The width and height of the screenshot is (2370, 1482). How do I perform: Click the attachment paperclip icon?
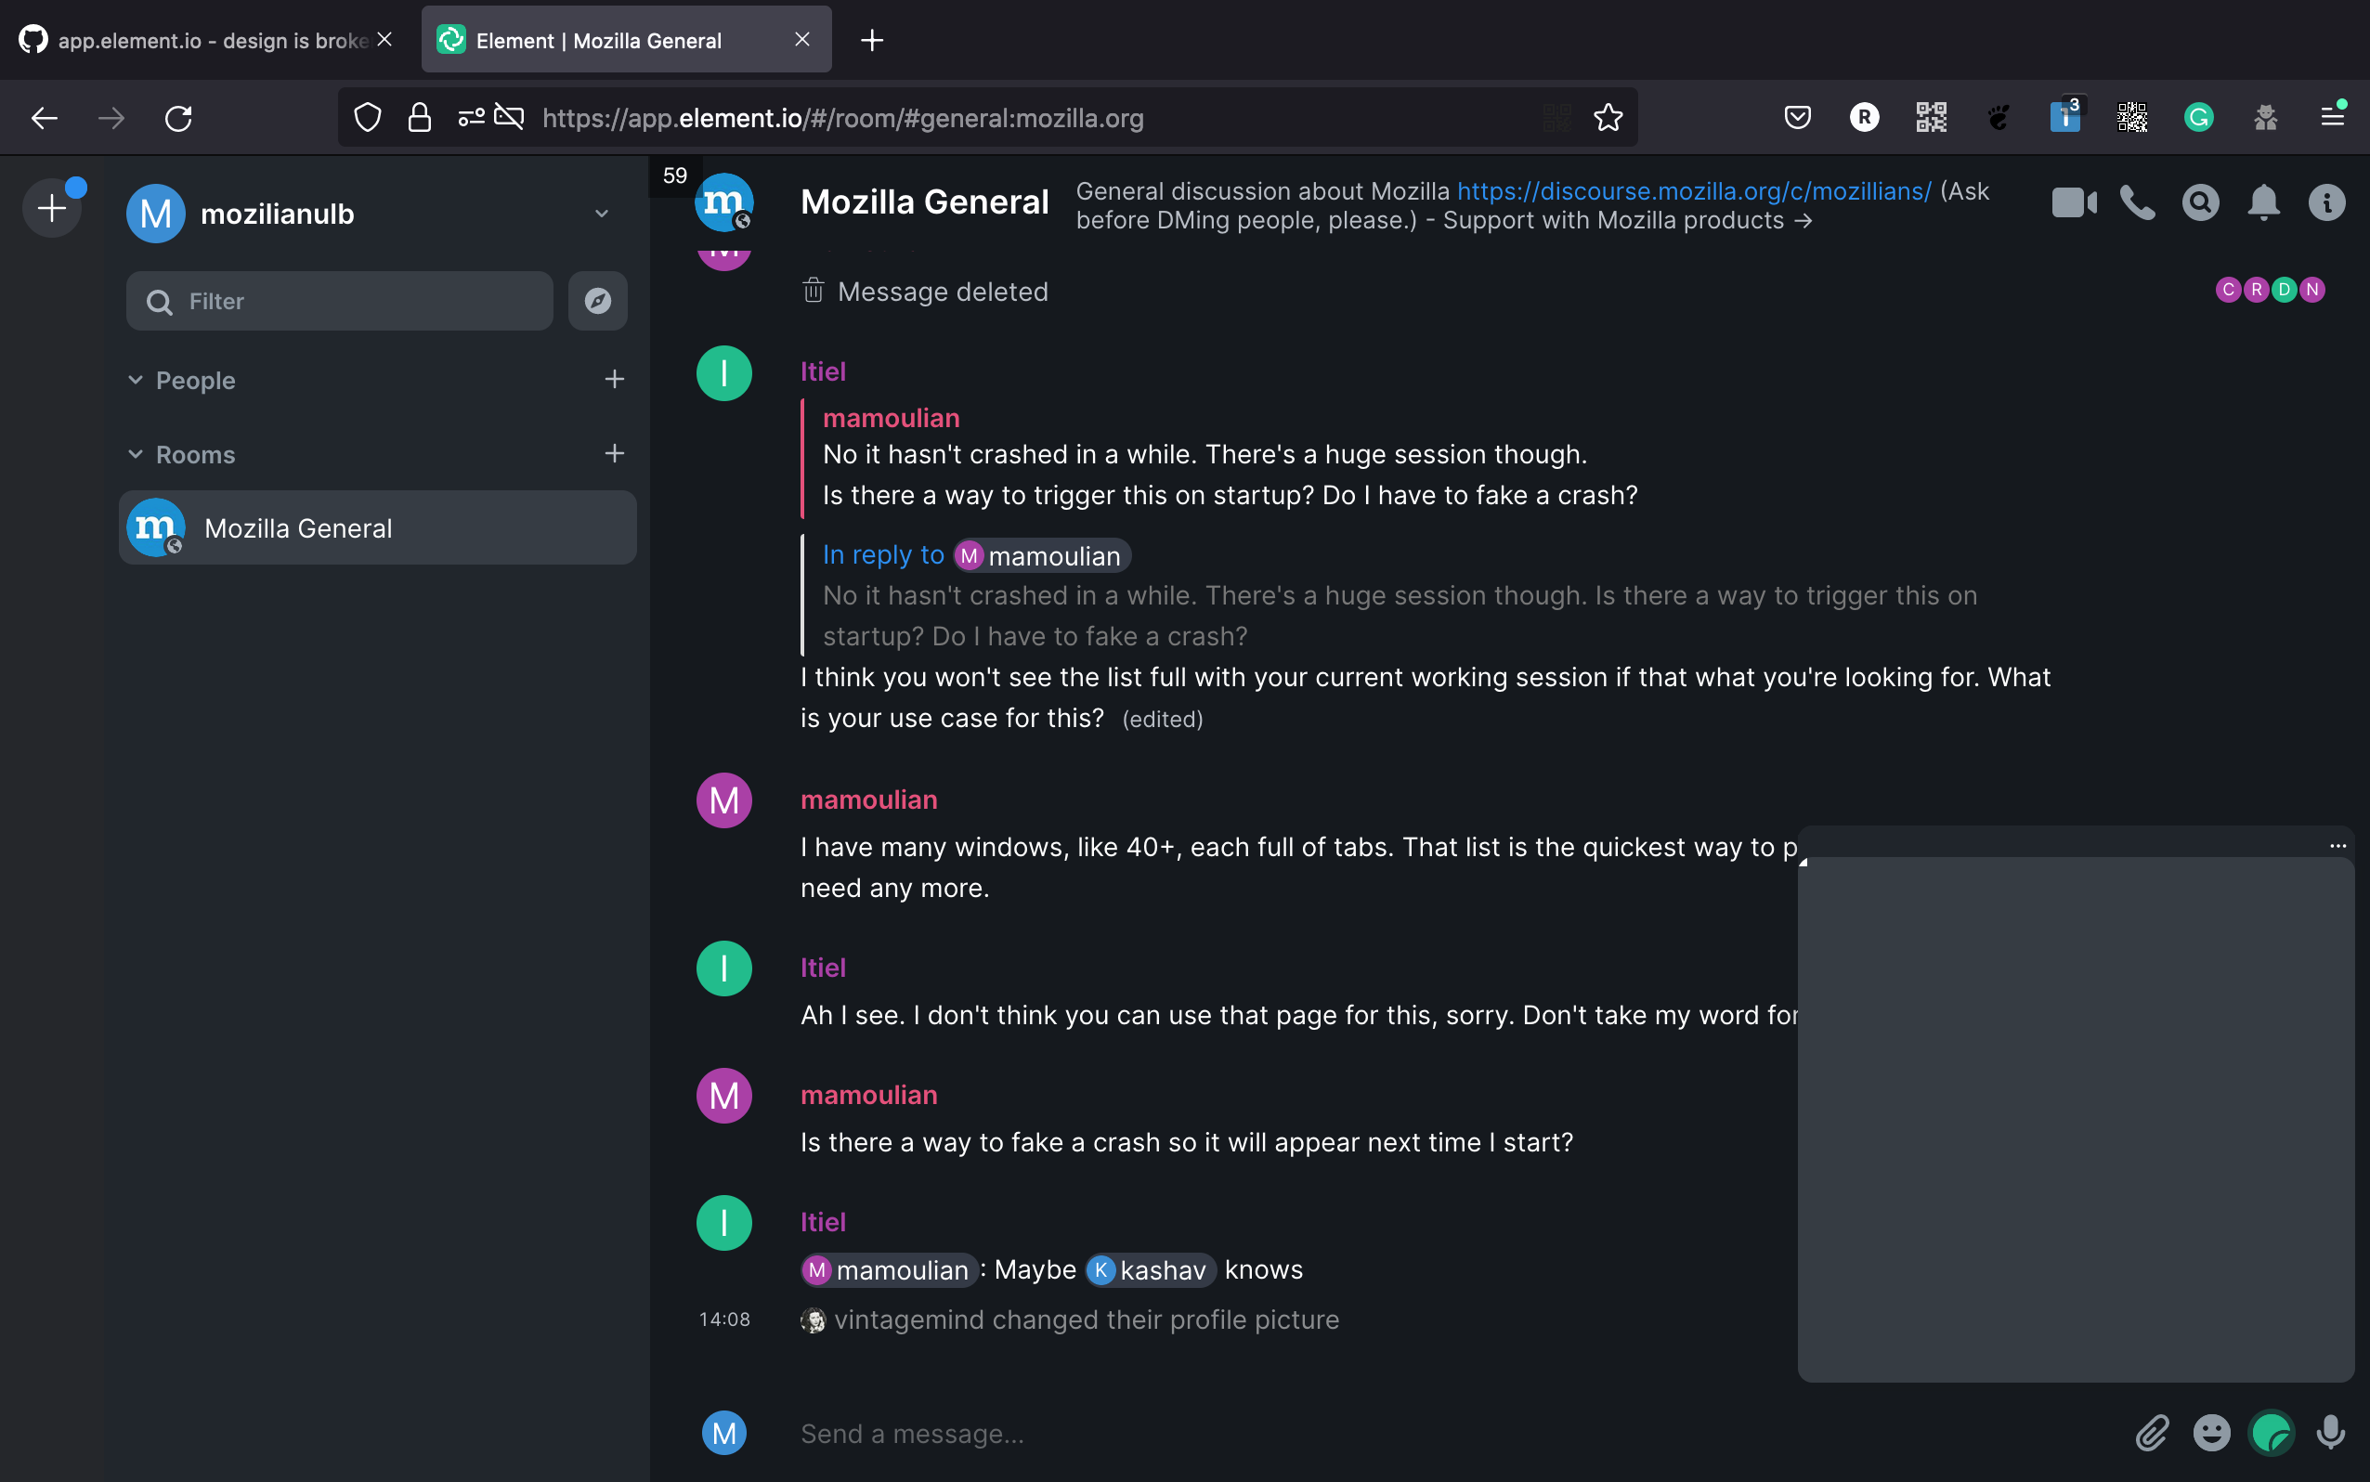pos(2152,1433)
